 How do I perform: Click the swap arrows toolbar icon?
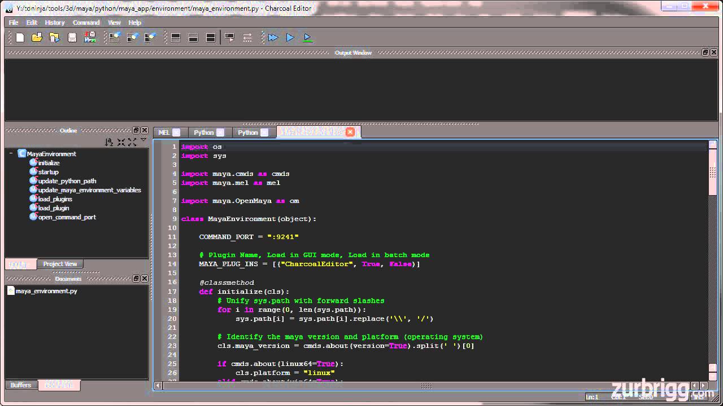(x=247, y=38)
